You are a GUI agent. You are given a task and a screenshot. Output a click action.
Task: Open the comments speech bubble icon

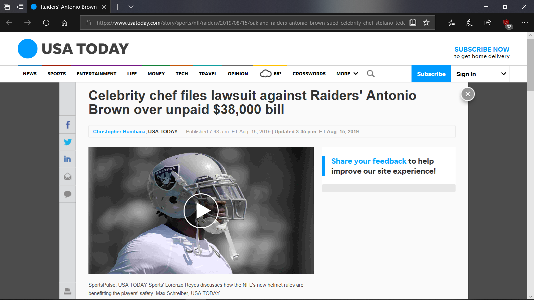coord(68,194)
